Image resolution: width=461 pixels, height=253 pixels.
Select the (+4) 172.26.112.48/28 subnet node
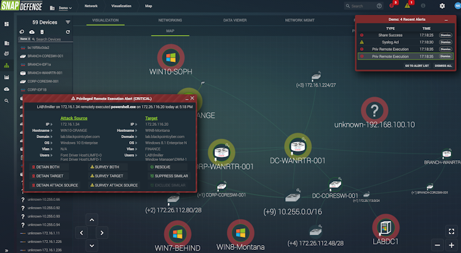pyautogui.click(x=315, y=231)
